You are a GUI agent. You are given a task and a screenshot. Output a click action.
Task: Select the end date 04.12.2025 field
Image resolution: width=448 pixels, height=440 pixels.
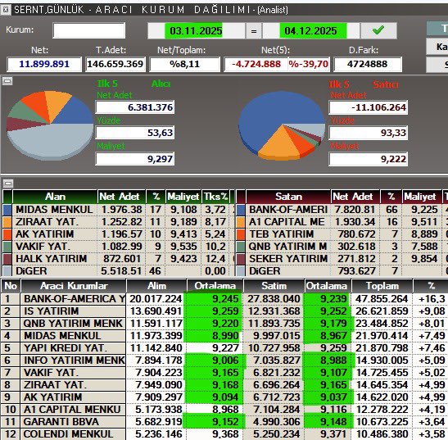click(310, 30)
